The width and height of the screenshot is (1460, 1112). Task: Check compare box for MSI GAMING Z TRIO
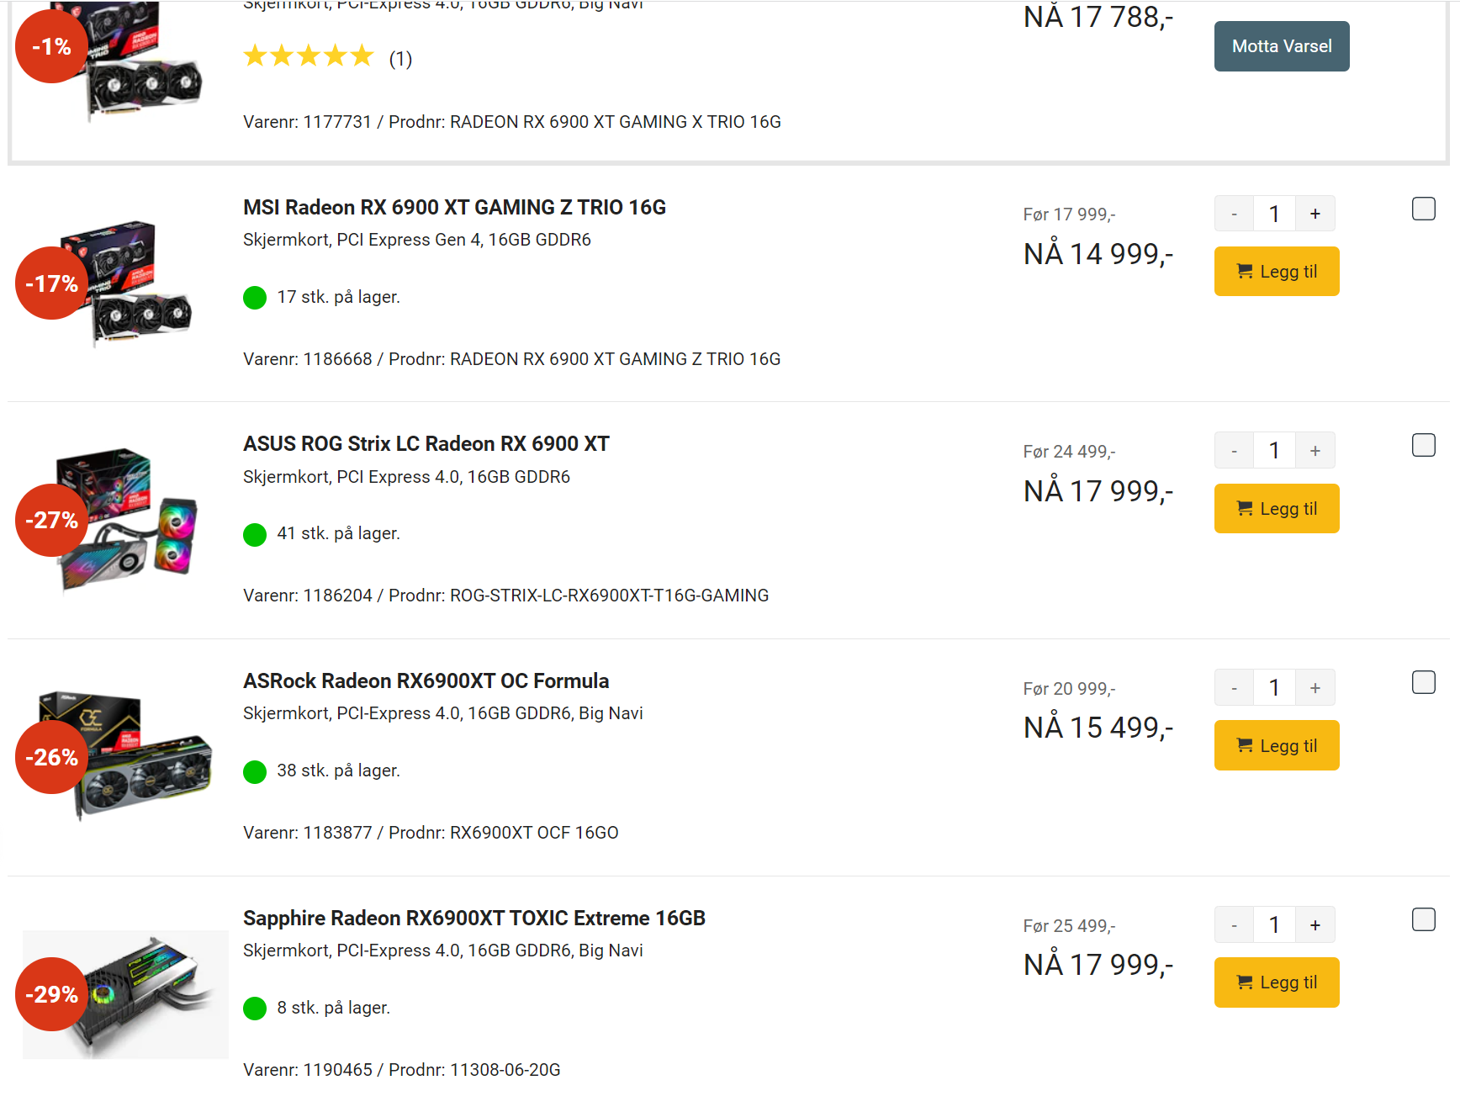(x=1423, y=209)
